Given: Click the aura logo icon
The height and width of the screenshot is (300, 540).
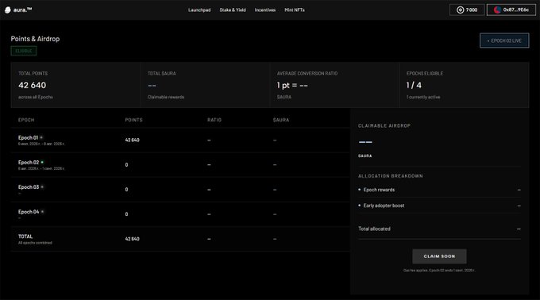Looking at the screenshot, I should tap(8, 10).
